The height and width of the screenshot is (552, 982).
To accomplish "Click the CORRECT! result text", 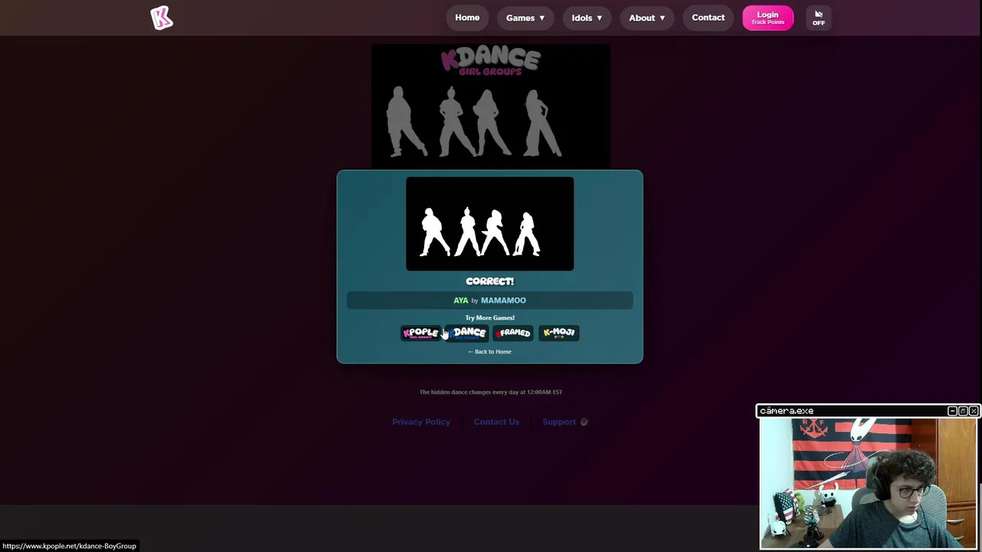I will click(489, 281).
